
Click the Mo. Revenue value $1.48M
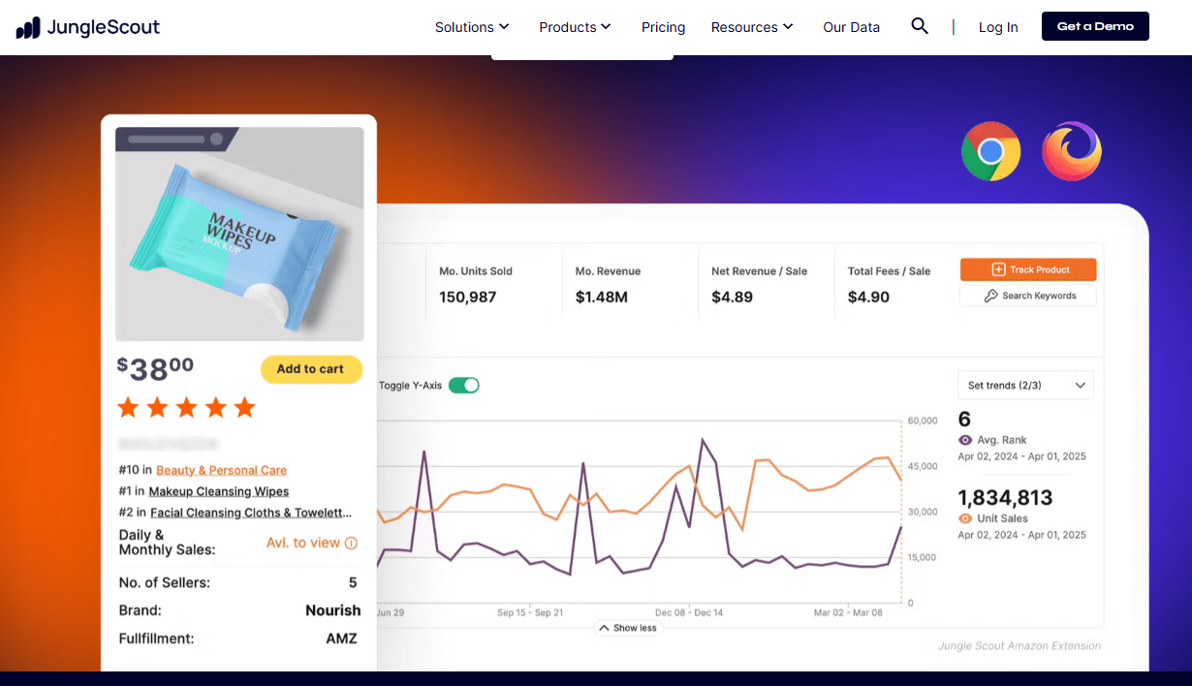coord(602,297)
